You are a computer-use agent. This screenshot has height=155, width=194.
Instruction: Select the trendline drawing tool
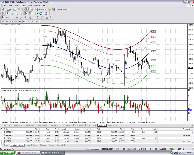(21, 17)
